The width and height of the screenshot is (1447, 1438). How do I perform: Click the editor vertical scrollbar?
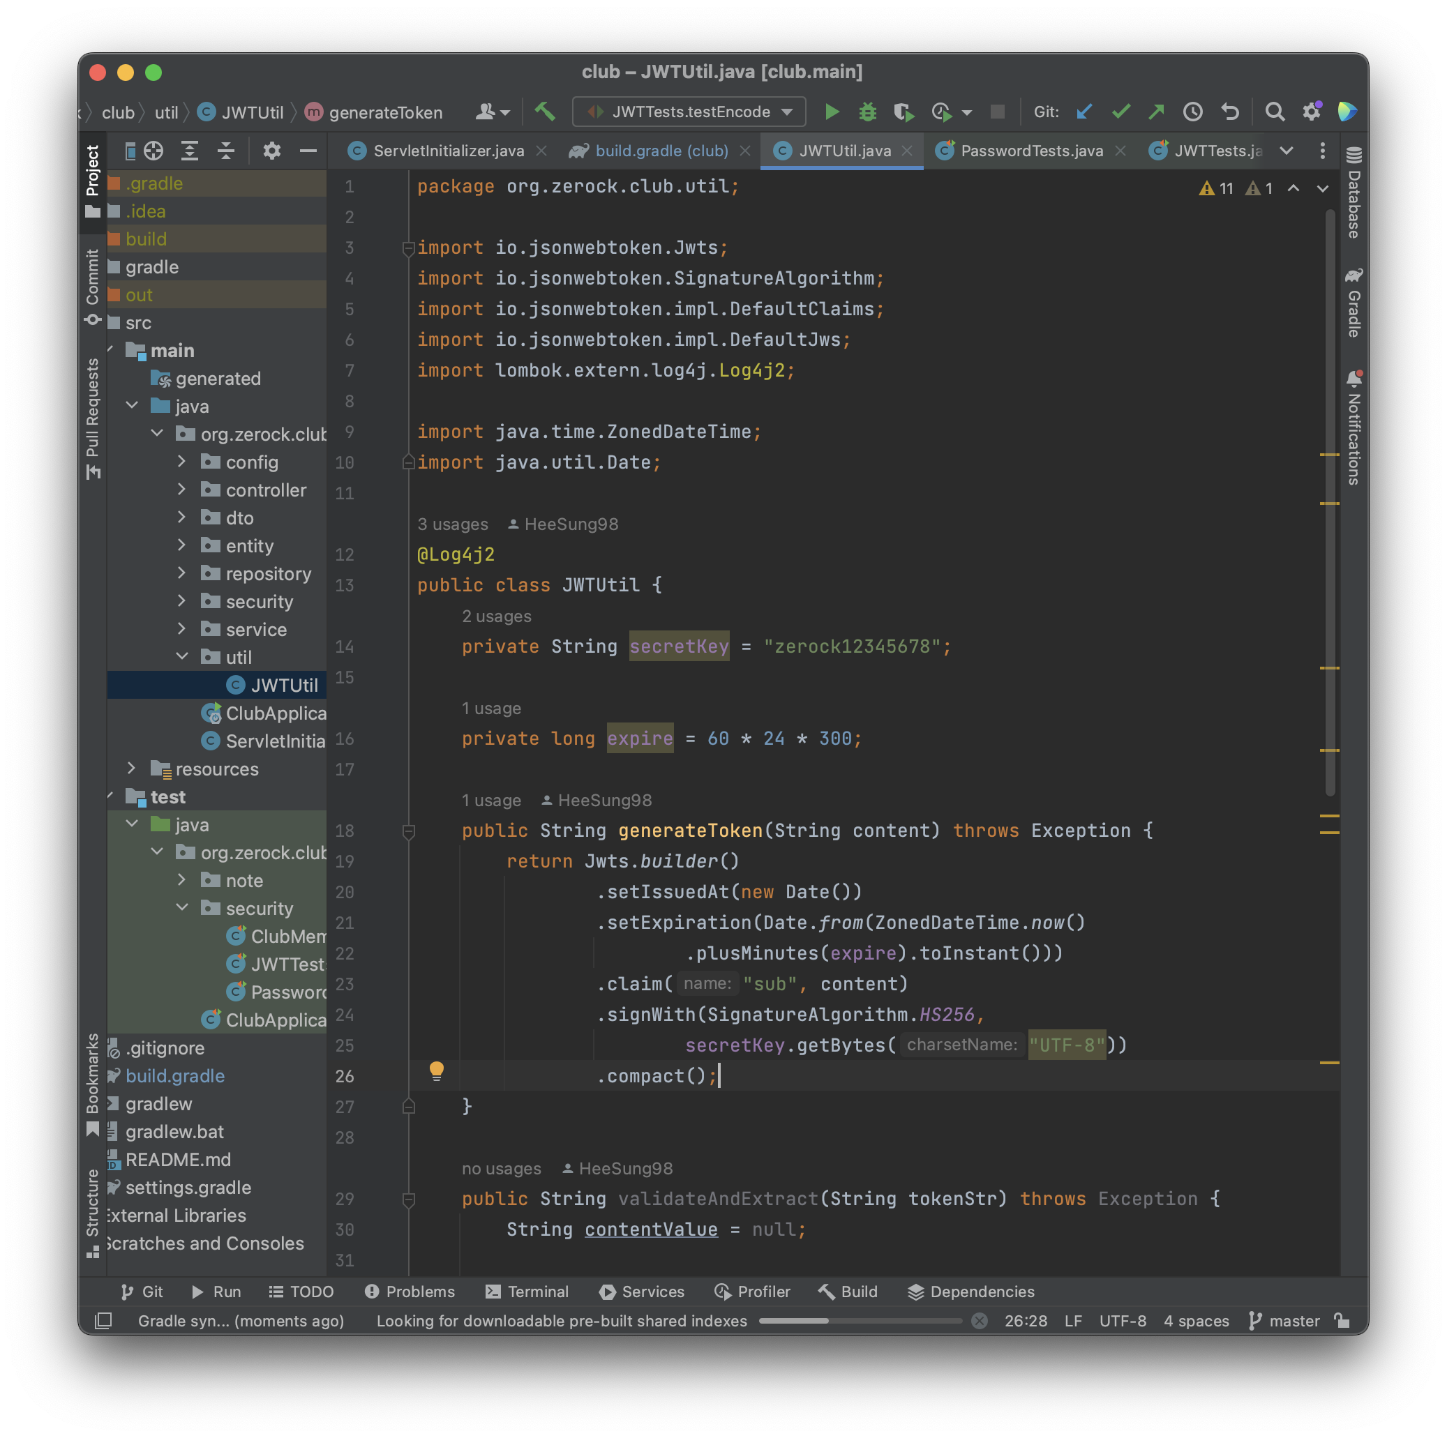click(x=1330, y=501)
